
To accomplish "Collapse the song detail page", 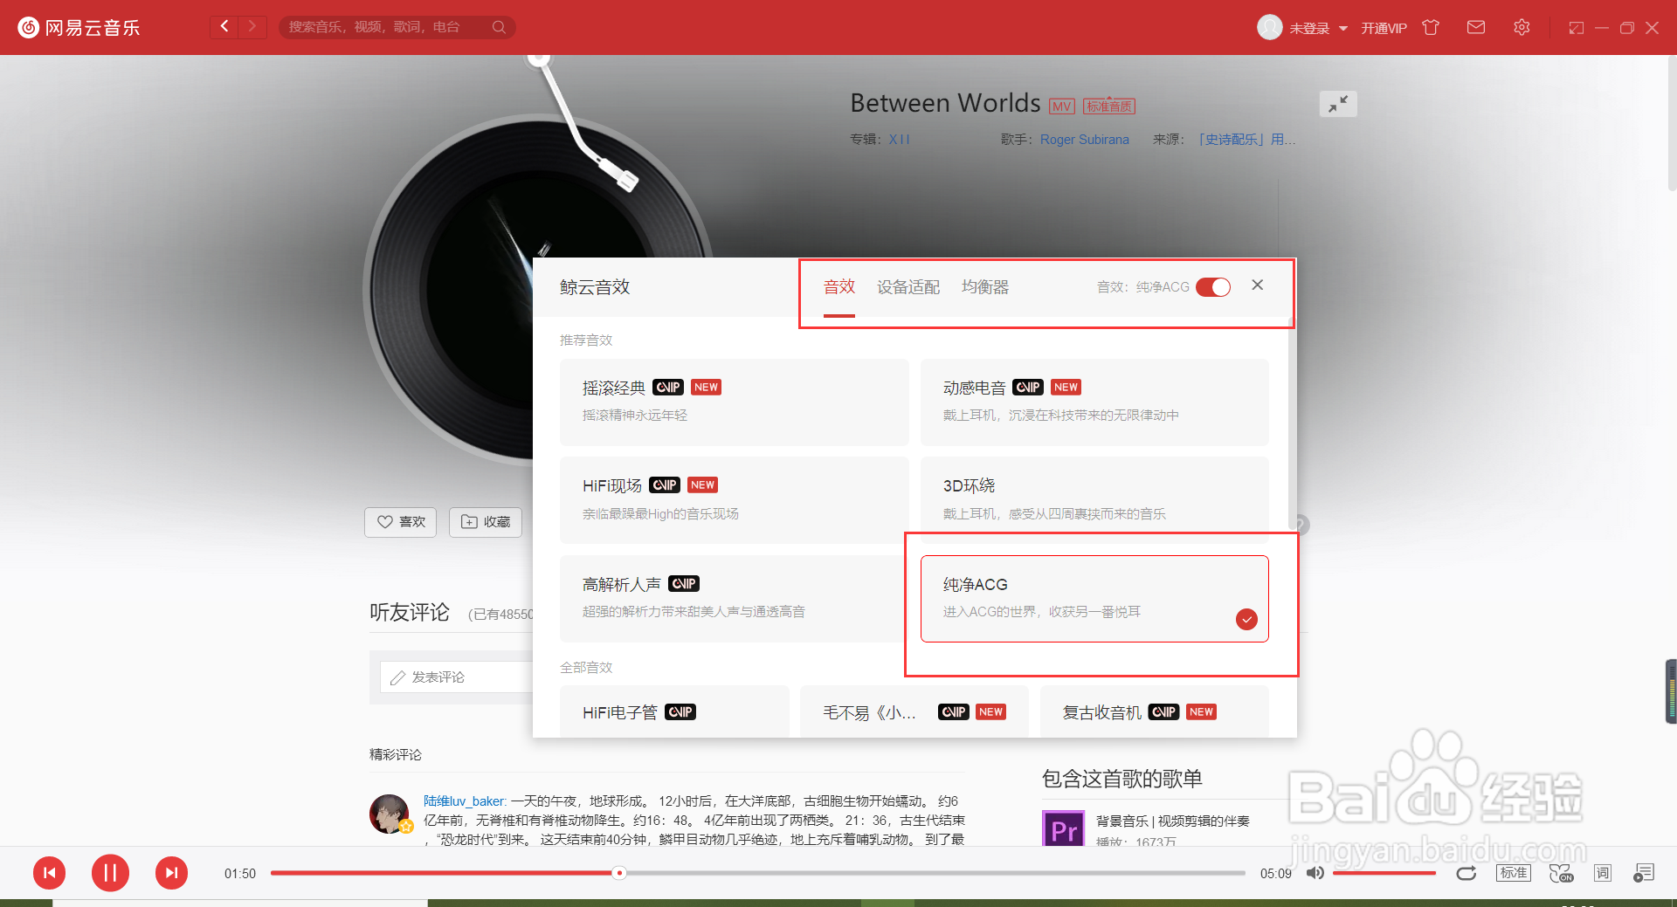I will coord(1338,104).
